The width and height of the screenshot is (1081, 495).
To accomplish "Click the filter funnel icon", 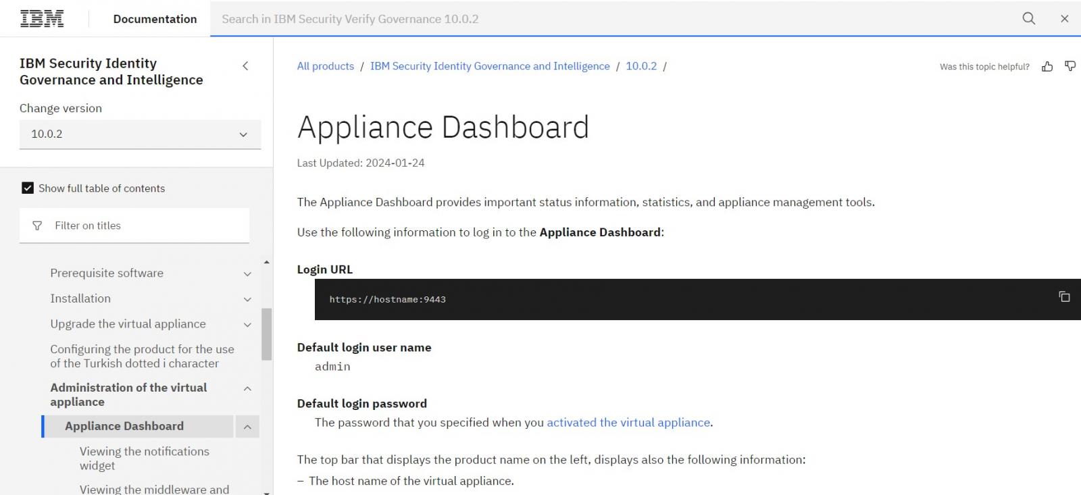I will click(37, 226).
